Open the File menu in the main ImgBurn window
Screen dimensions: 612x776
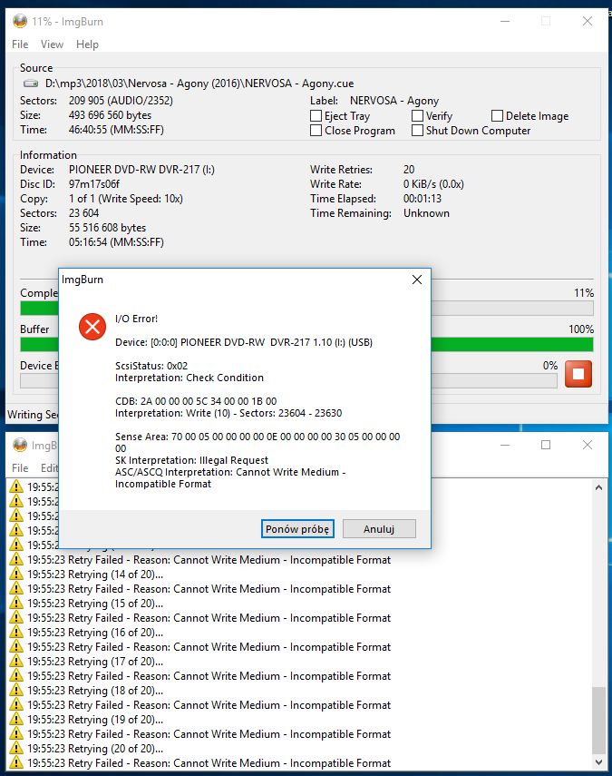tap(20, 44)
